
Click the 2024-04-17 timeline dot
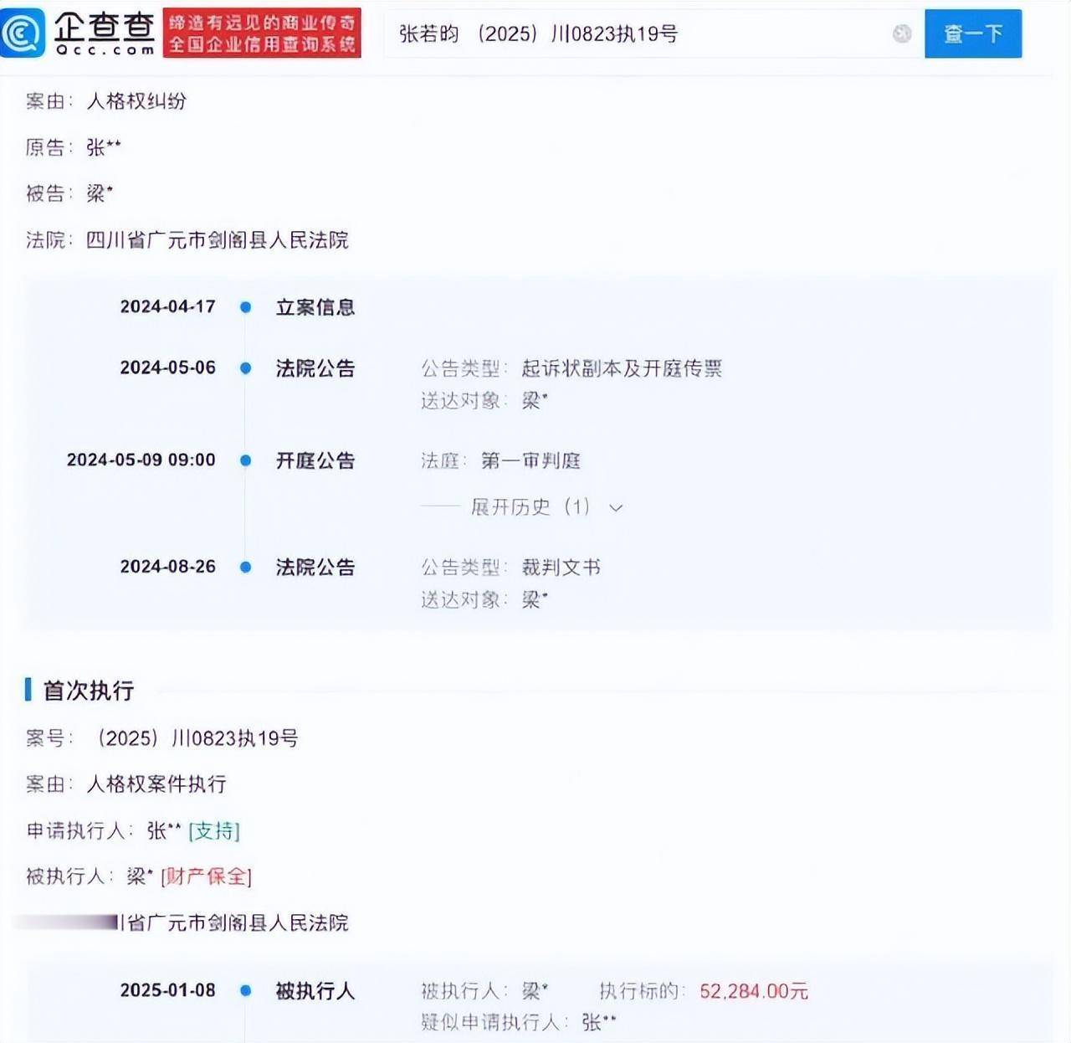(246, 307)
